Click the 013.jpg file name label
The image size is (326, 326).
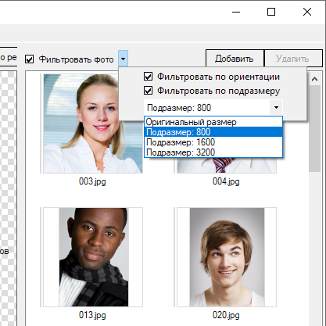pyautogui.click(x=92, y=315)
